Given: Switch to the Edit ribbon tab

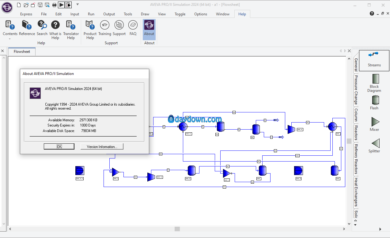Looking at the screenshot, I should coord(59,14).
